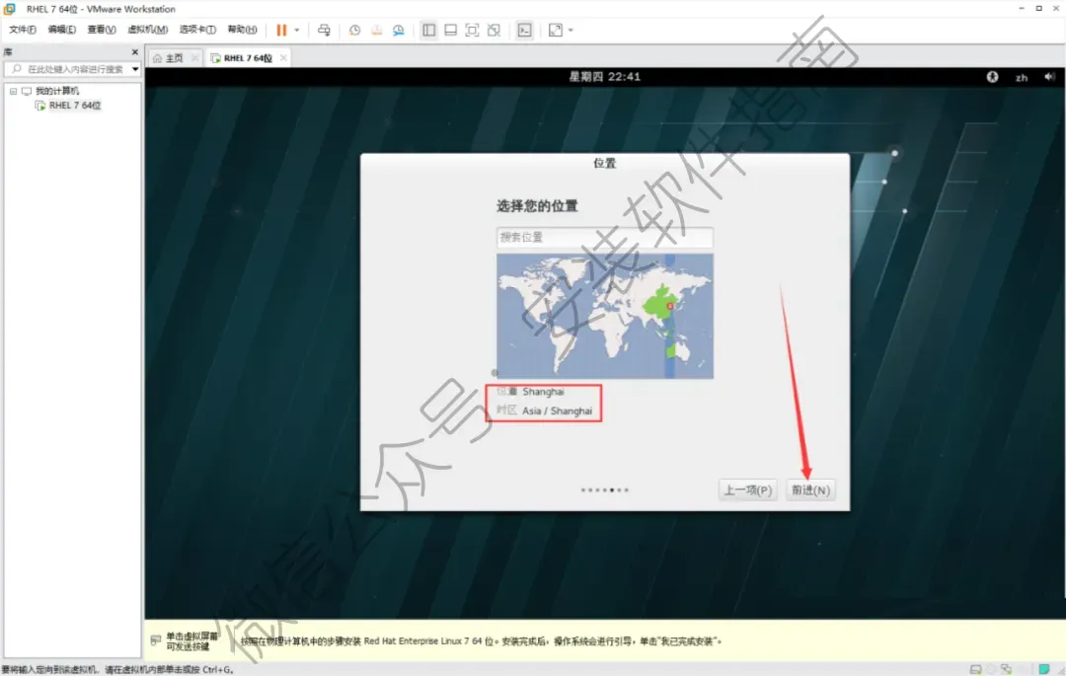
Task: Open the 帮助(H) menu
Action: tap(242, 30)
